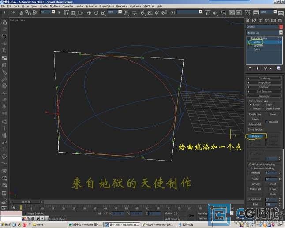Toggle the selection lock icon in status bar
Viewport: 285px width, 228px height.
coord(100,213)
